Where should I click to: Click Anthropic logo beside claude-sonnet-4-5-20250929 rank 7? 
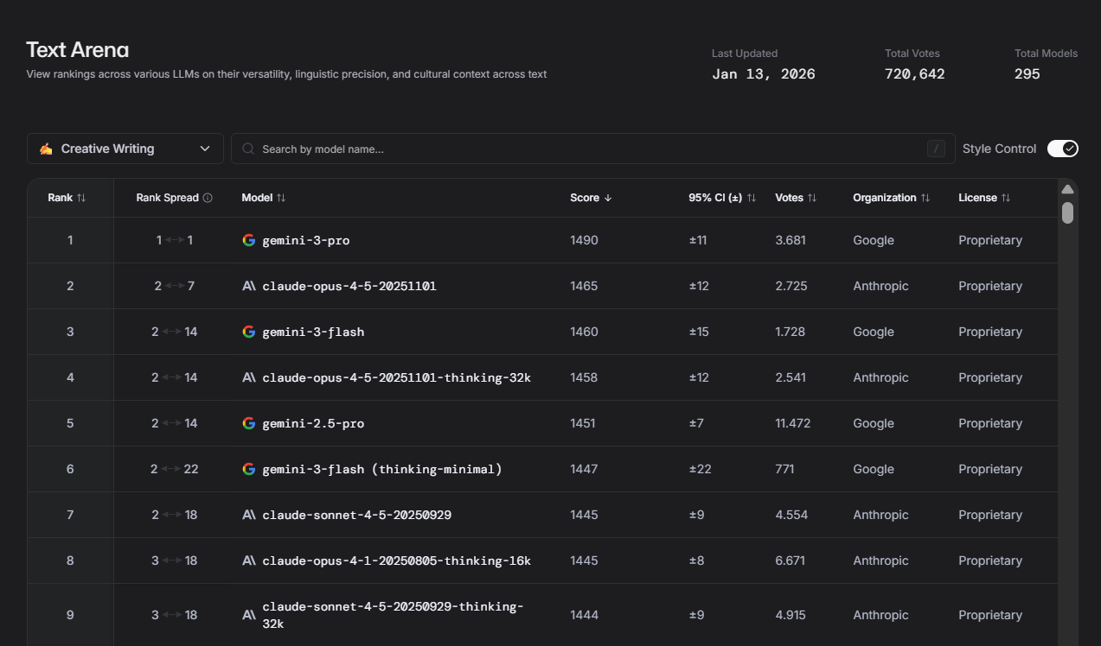tap(249, 515)
